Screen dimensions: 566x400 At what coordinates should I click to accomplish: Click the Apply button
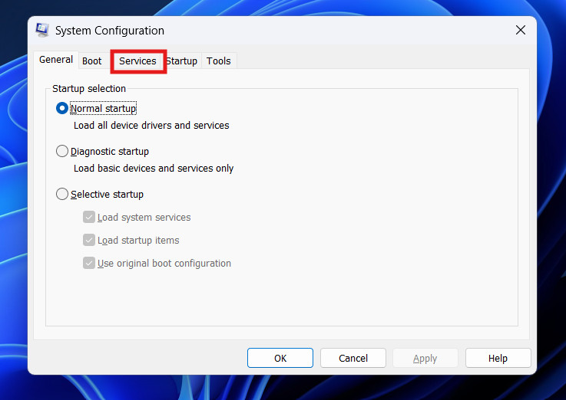tap(425, 358)
